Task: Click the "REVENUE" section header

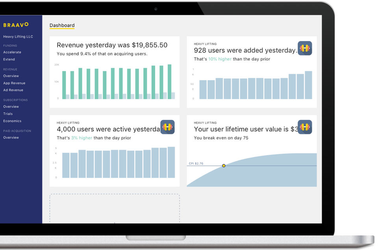Action: pos(10,69)
